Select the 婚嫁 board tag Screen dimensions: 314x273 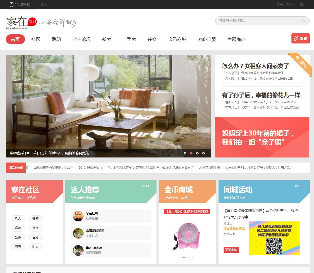pos(18,228)
